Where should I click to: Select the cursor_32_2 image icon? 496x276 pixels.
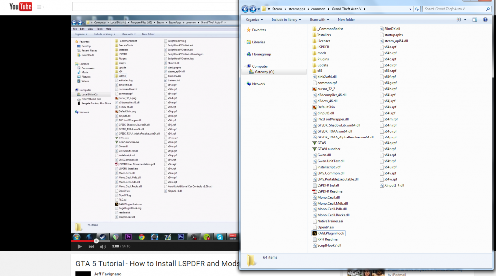(314, 89)
